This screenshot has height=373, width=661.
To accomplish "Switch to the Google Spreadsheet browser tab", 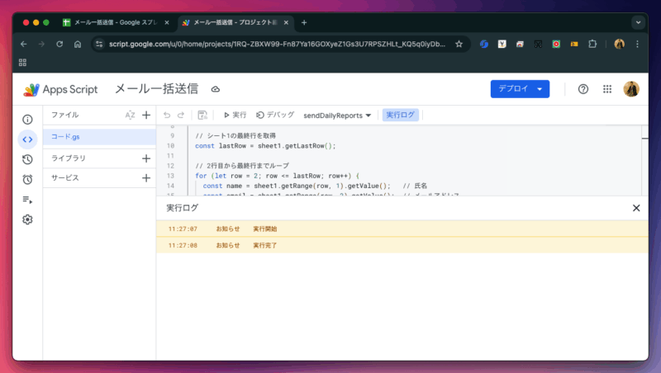I will coord(116,22).
